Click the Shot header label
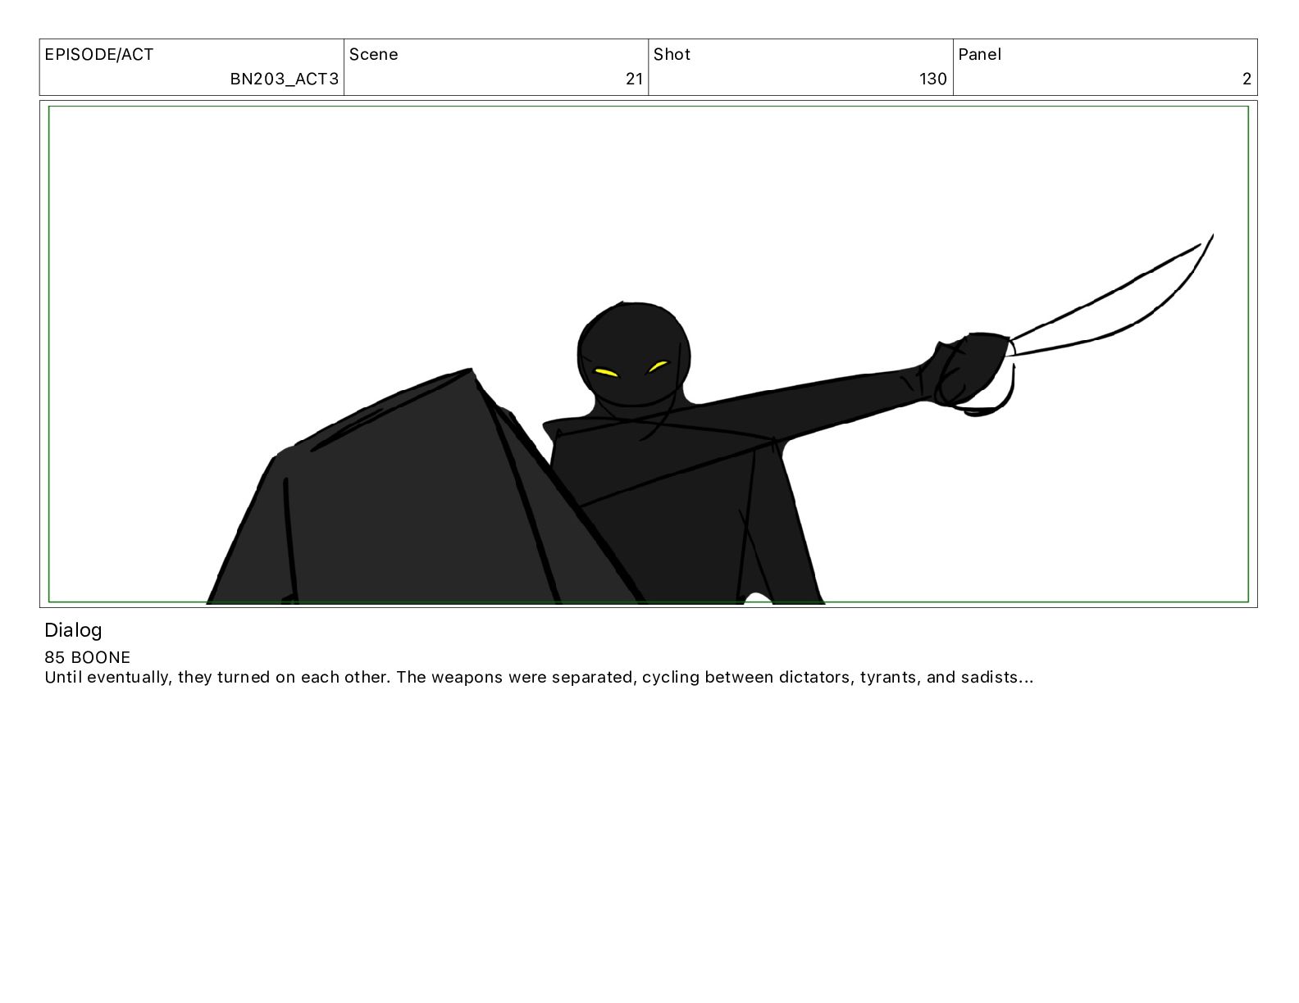The width and height of the screenshot is (1299, 1003). (x=672, y=55)
